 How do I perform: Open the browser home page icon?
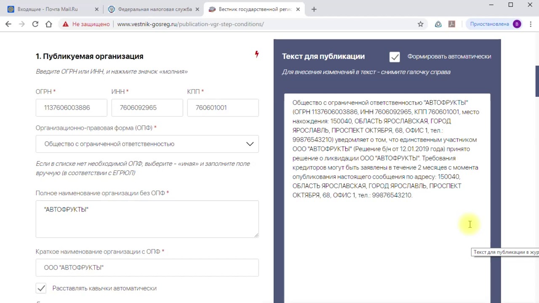pyautogui.click(x=49, y=24)
